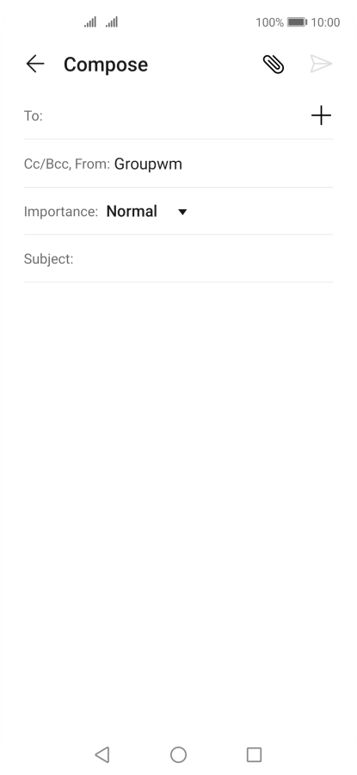The width and height of the screenshot is (357, 775).
Task: Tap the second signal strength indicator
Action: point(112,22)
